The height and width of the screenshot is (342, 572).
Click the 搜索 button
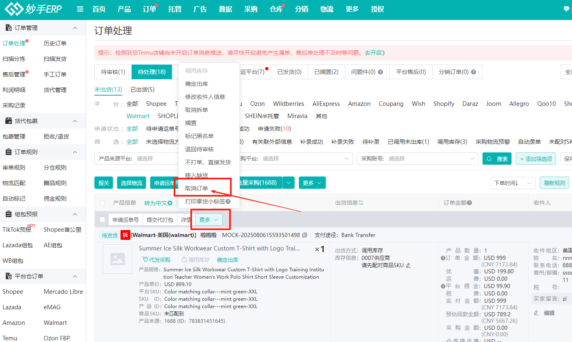click(497, 159)
